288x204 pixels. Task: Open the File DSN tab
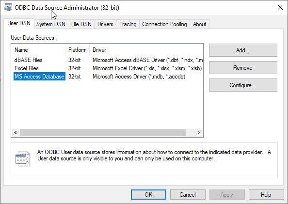tap(81, 24)
